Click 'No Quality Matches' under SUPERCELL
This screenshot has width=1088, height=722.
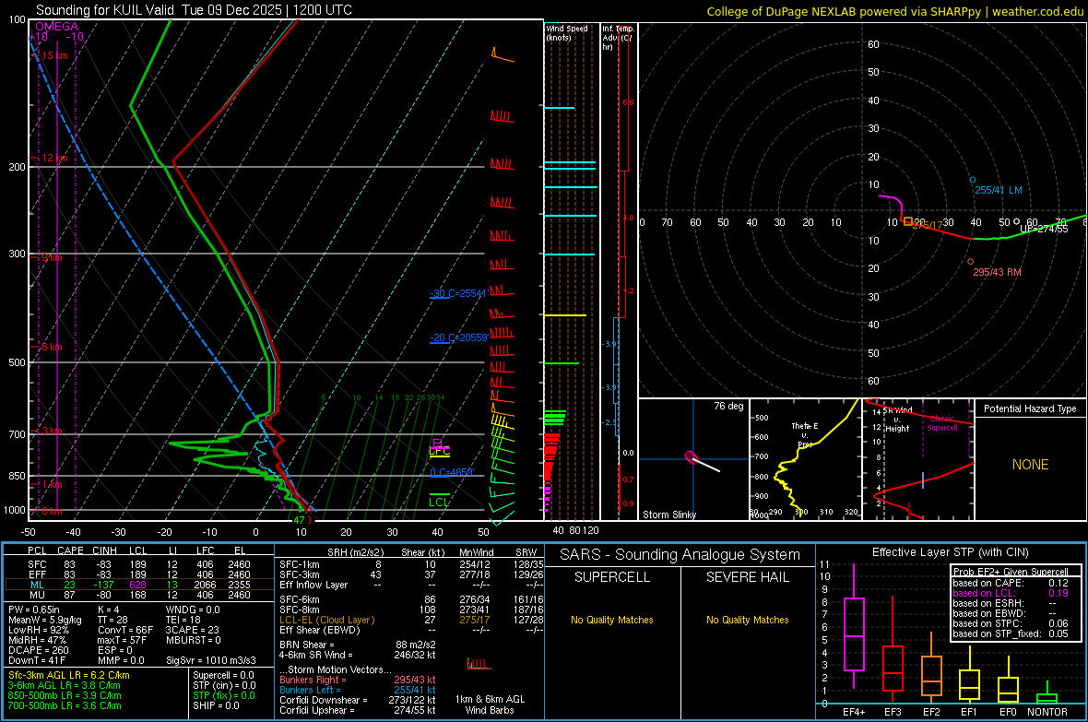click(x=612, y=620)
